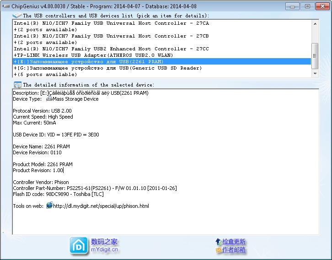Maximize the ChipGenius window

[x=307, y=6]
